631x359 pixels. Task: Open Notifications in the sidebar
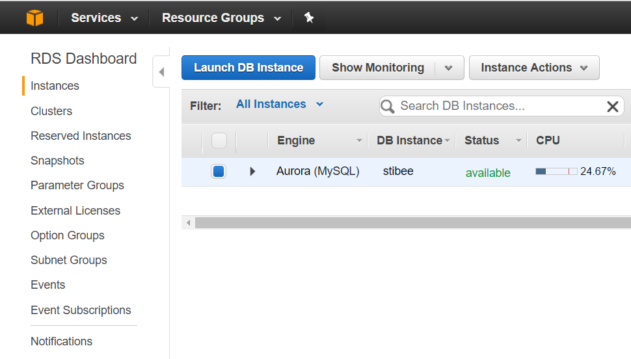tap(62, 341)
